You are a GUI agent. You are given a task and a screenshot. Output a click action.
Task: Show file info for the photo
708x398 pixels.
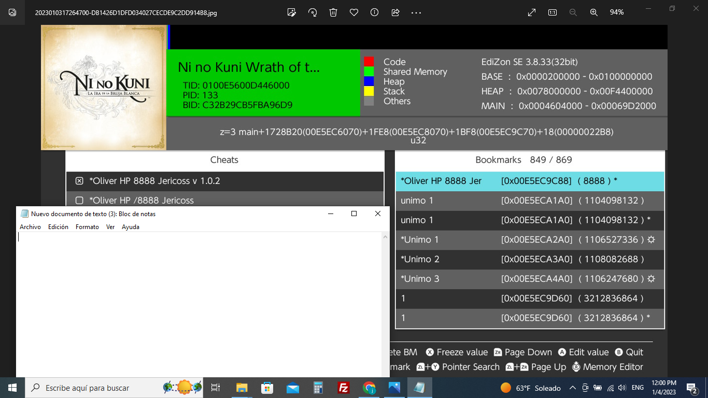tap(374, 12)
